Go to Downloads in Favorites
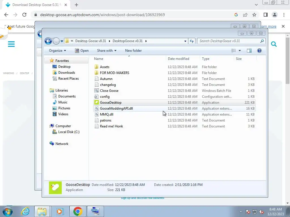Viewport: 290px width, 217px height. 67,73
